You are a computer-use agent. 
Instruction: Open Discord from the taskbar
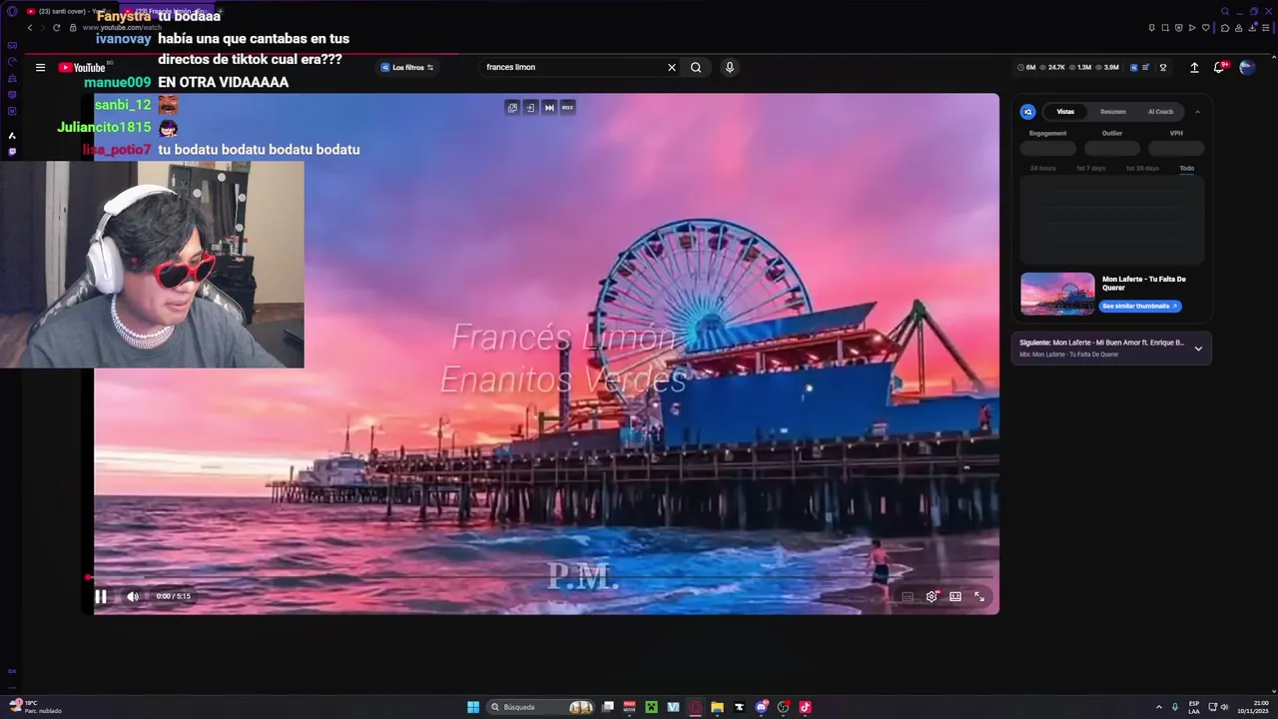pos(762,707)
